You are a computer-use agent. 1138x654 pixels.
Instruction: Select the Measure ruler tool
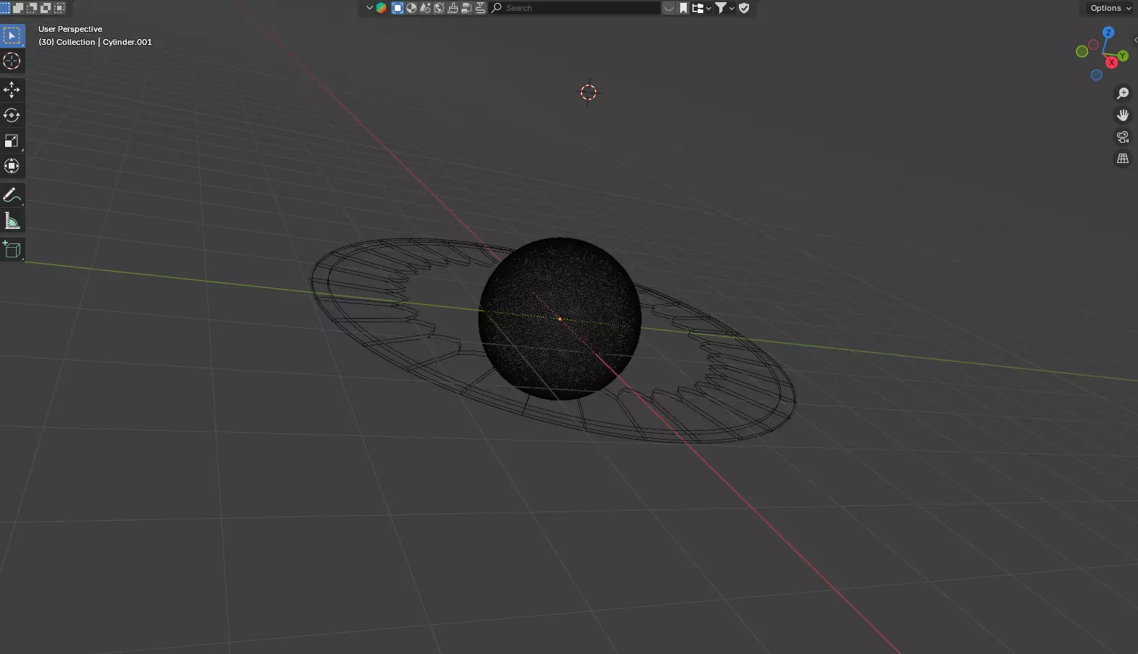(12, 220)
